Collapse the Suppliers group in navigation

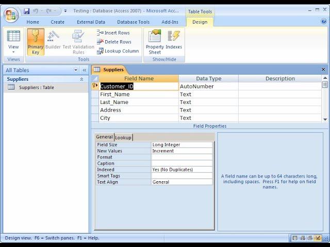click(x=81, y=79)
